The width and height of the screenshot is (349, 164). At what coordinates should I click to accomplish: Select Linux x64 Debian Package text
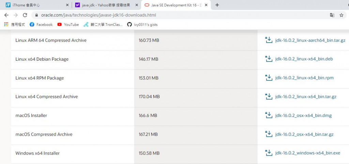42,59
